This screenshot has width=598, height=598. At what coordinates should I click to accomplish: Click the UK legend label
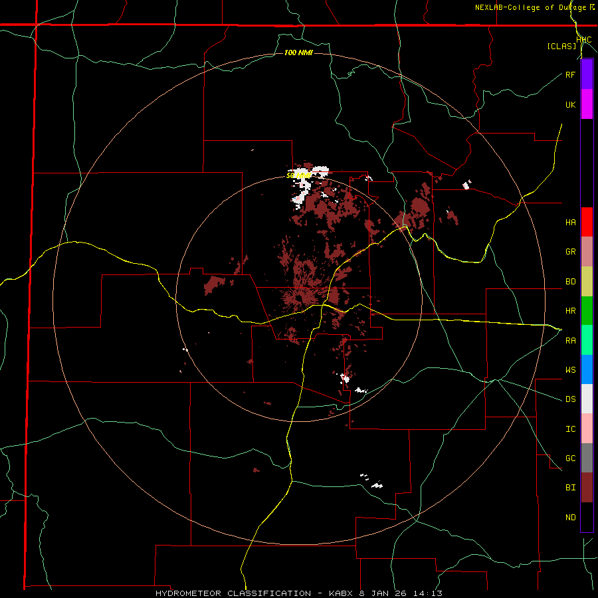click(x=571, y=104)
